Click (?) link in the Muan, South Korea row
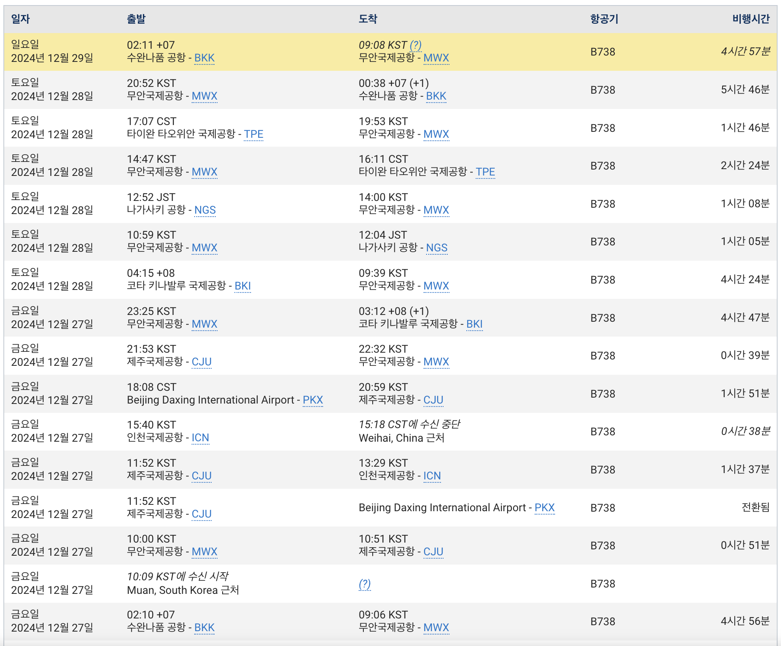This screenshot has width=781, height=646. pyautogui.click(x=365, y=584)
